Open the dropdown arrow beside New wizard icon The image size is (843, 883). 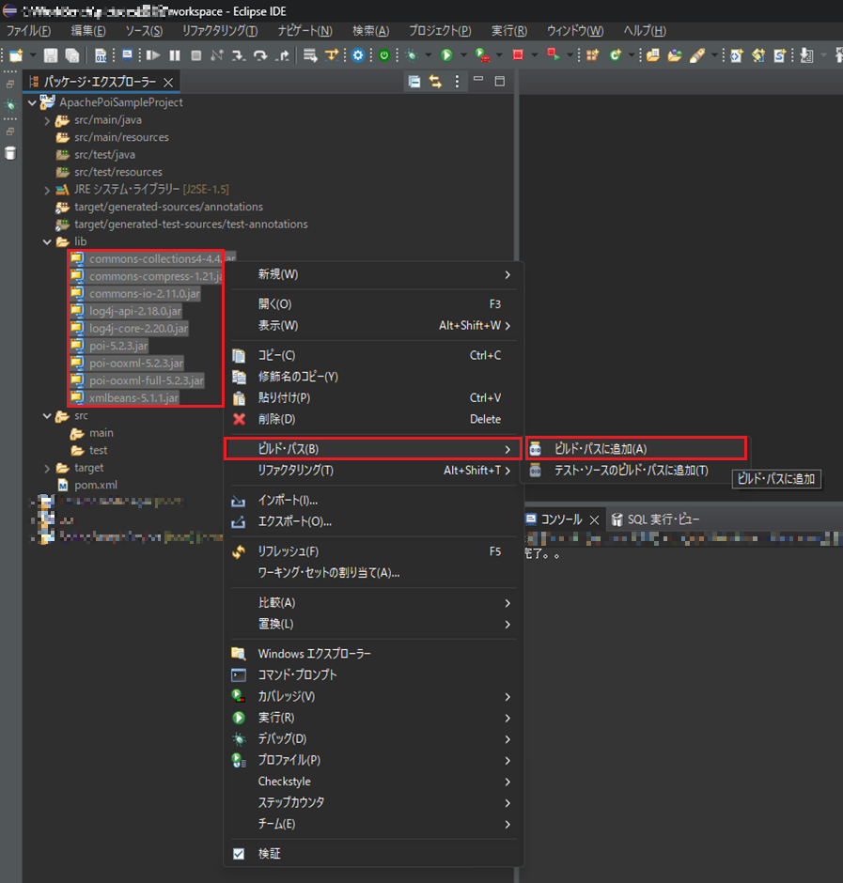pyautogui.click(x=33, y=55)
